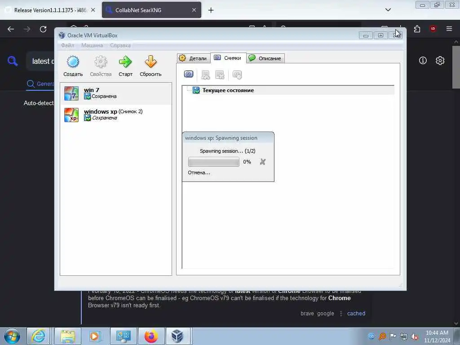Click the Firefox taskbar button
Screen dimensions: 460x345
tap(151, 336)
